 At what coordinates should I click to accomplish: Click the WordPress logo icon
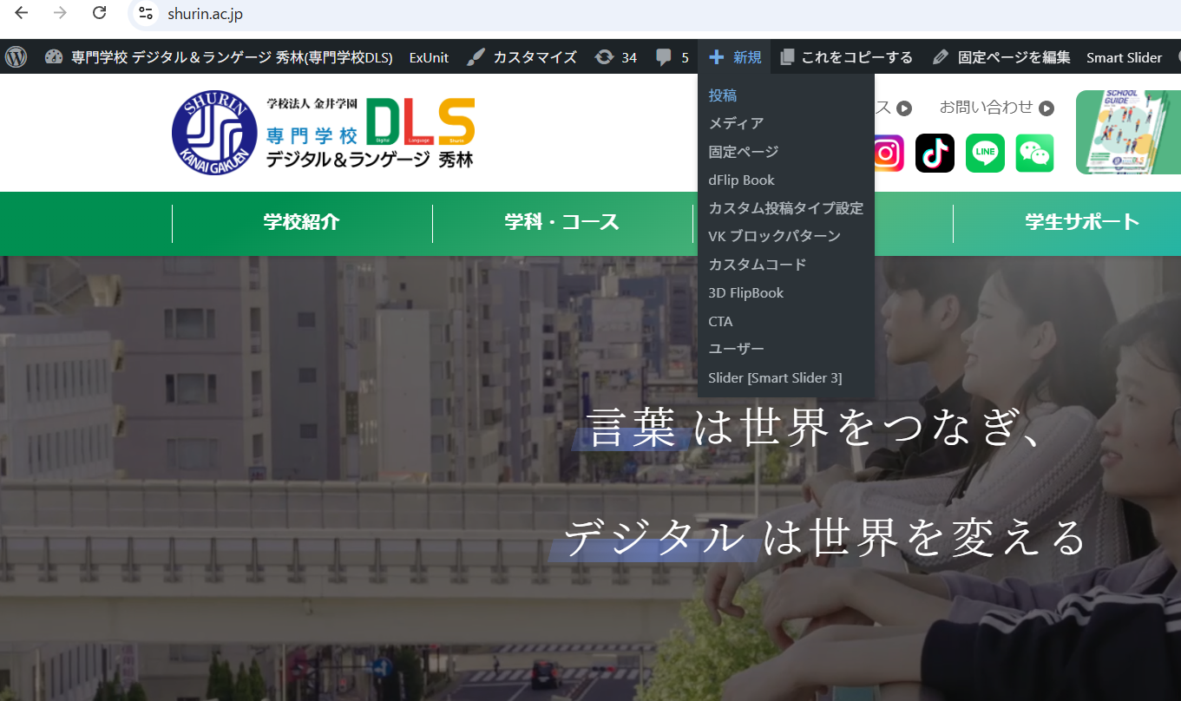[16, 57]
